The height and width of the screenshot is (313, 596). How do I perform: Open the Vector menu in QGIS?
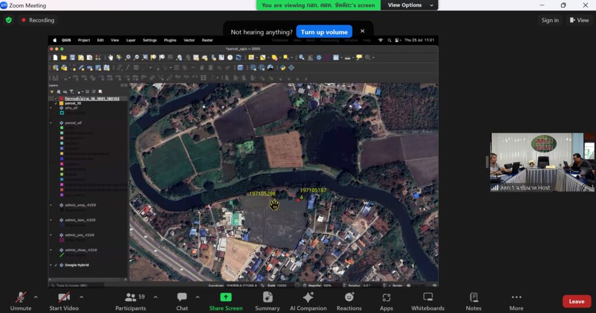coord(189,40)
